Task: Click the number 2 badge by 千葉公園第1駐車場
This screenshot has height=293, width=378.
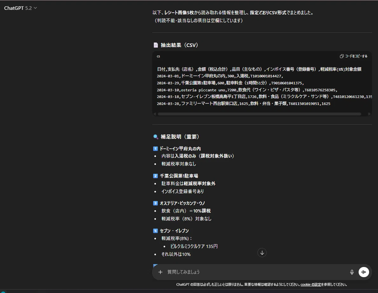Action: (155, 176)
